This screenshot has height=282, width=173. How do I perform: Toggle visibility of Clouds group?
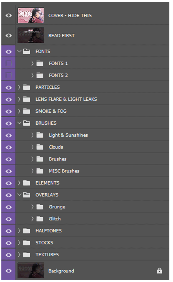(x=8, y=147)
